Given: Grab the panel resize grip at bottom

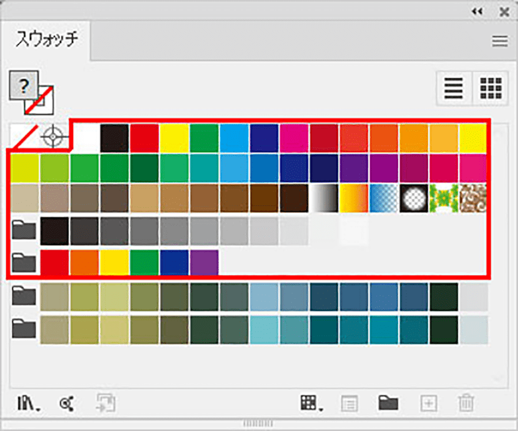Looking at the screenshot, I should 258,424.
